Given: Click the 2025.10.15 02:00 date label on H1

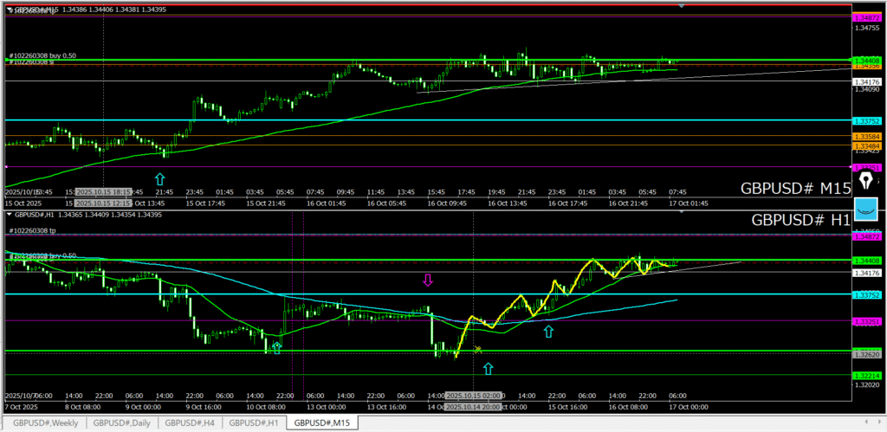Looking at the screenshot, I should [473, 395].
